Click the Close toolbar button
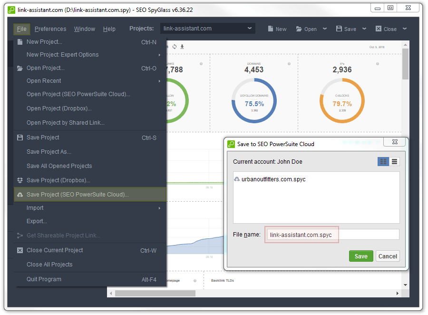 pyautogui.click(x=386, y=29)
